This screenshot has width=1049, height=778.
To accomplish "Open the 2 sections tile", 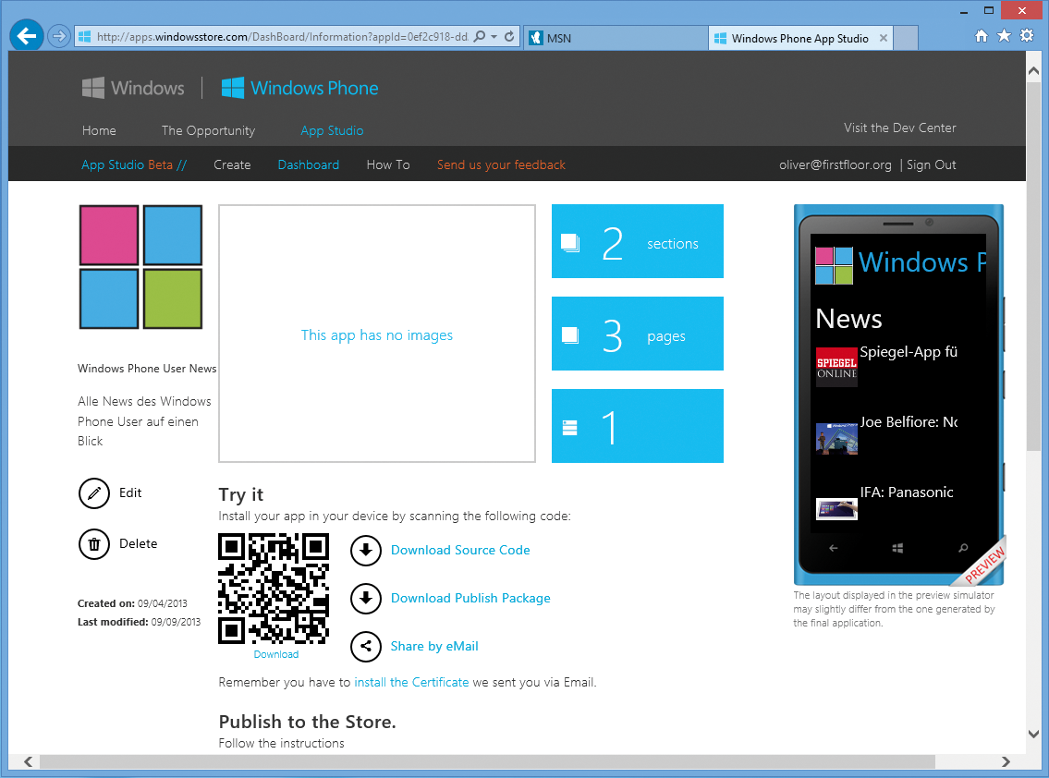I will click(638, 241).
